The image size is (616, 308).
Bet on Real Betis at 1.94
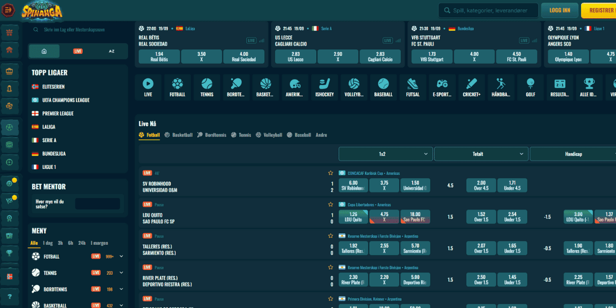click(159, 56)
